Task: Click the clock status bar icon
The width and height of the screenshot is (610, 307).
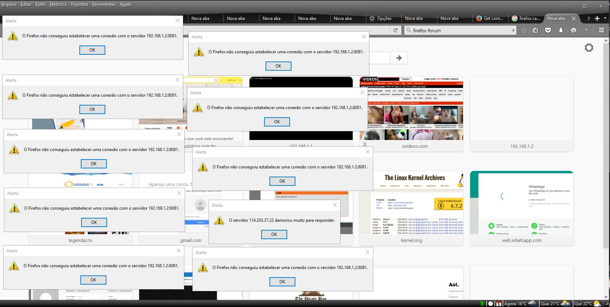Action: [491, 304]
